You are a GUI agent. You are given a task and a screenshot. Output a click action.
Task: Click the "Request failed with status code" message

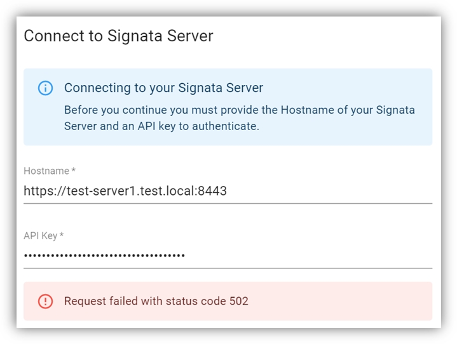(145, 301)
